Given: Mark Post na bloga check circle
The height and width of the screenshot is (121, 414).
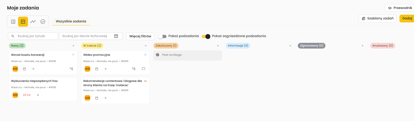Looking at the screenshot, I should [x=157, y=55].
